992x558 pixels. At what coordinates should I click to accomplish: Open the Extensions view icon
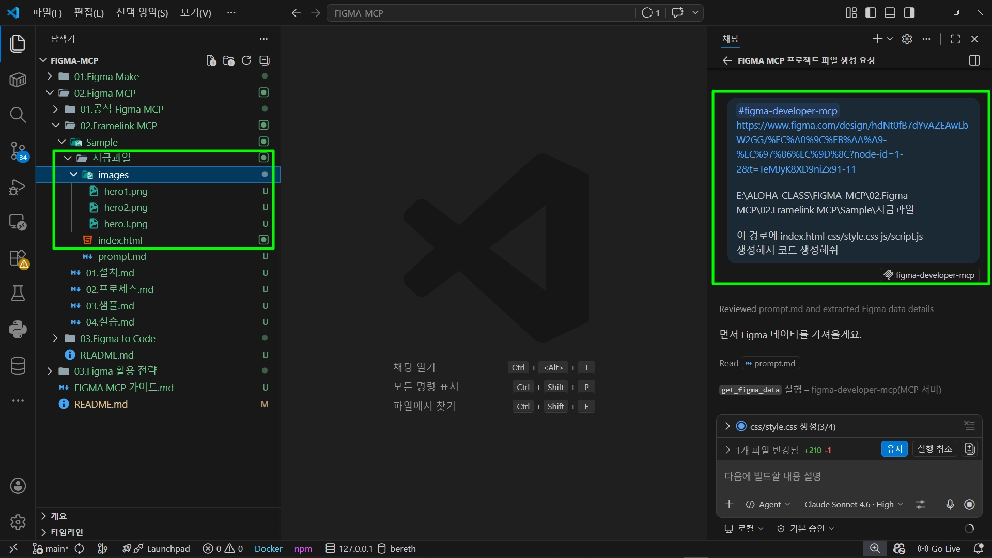[18, 258]
